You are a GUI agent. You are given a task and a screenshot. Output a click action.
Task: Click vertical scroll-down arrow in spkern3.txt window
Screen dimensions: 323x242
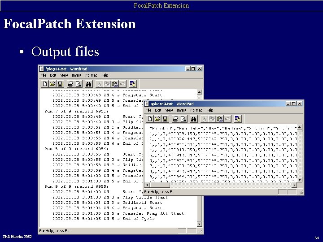300,180
